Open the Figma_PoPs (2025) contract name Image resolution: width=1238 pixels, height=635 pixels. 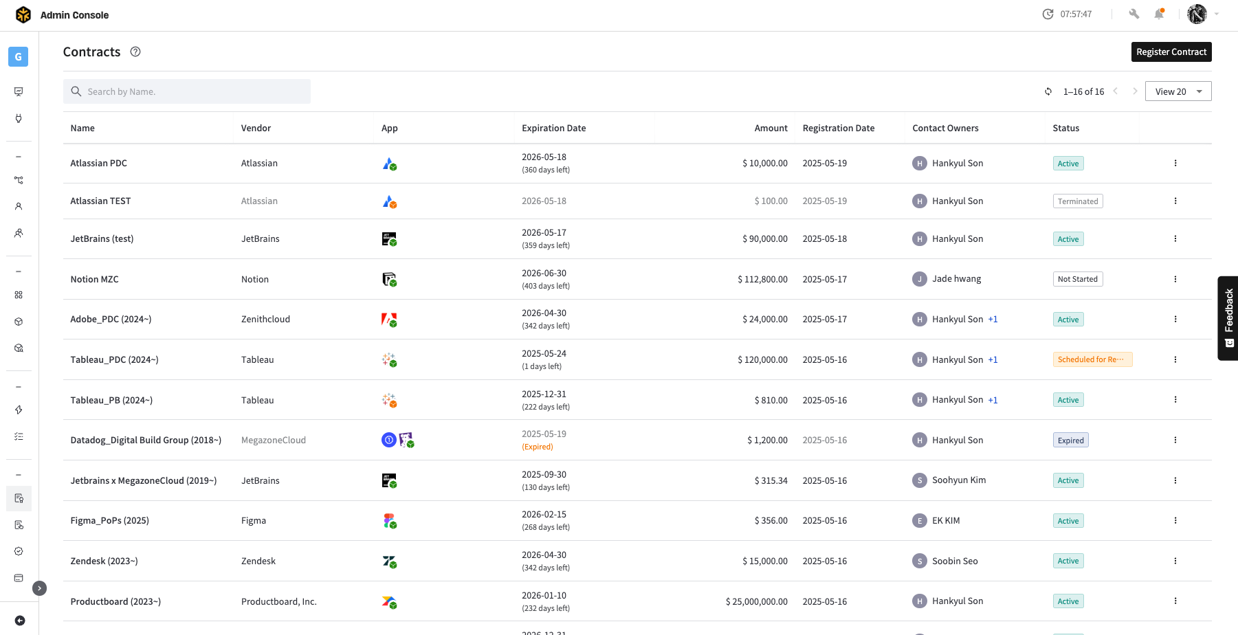[110, 520]
